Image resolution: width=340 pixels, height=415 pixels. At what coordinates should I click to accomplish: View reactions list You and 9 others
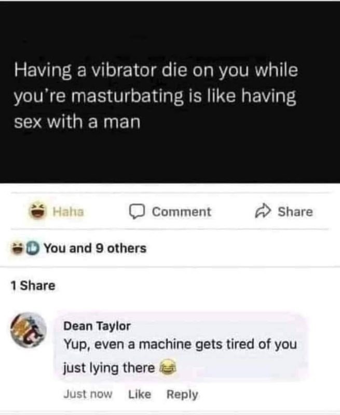coord(95,248)
